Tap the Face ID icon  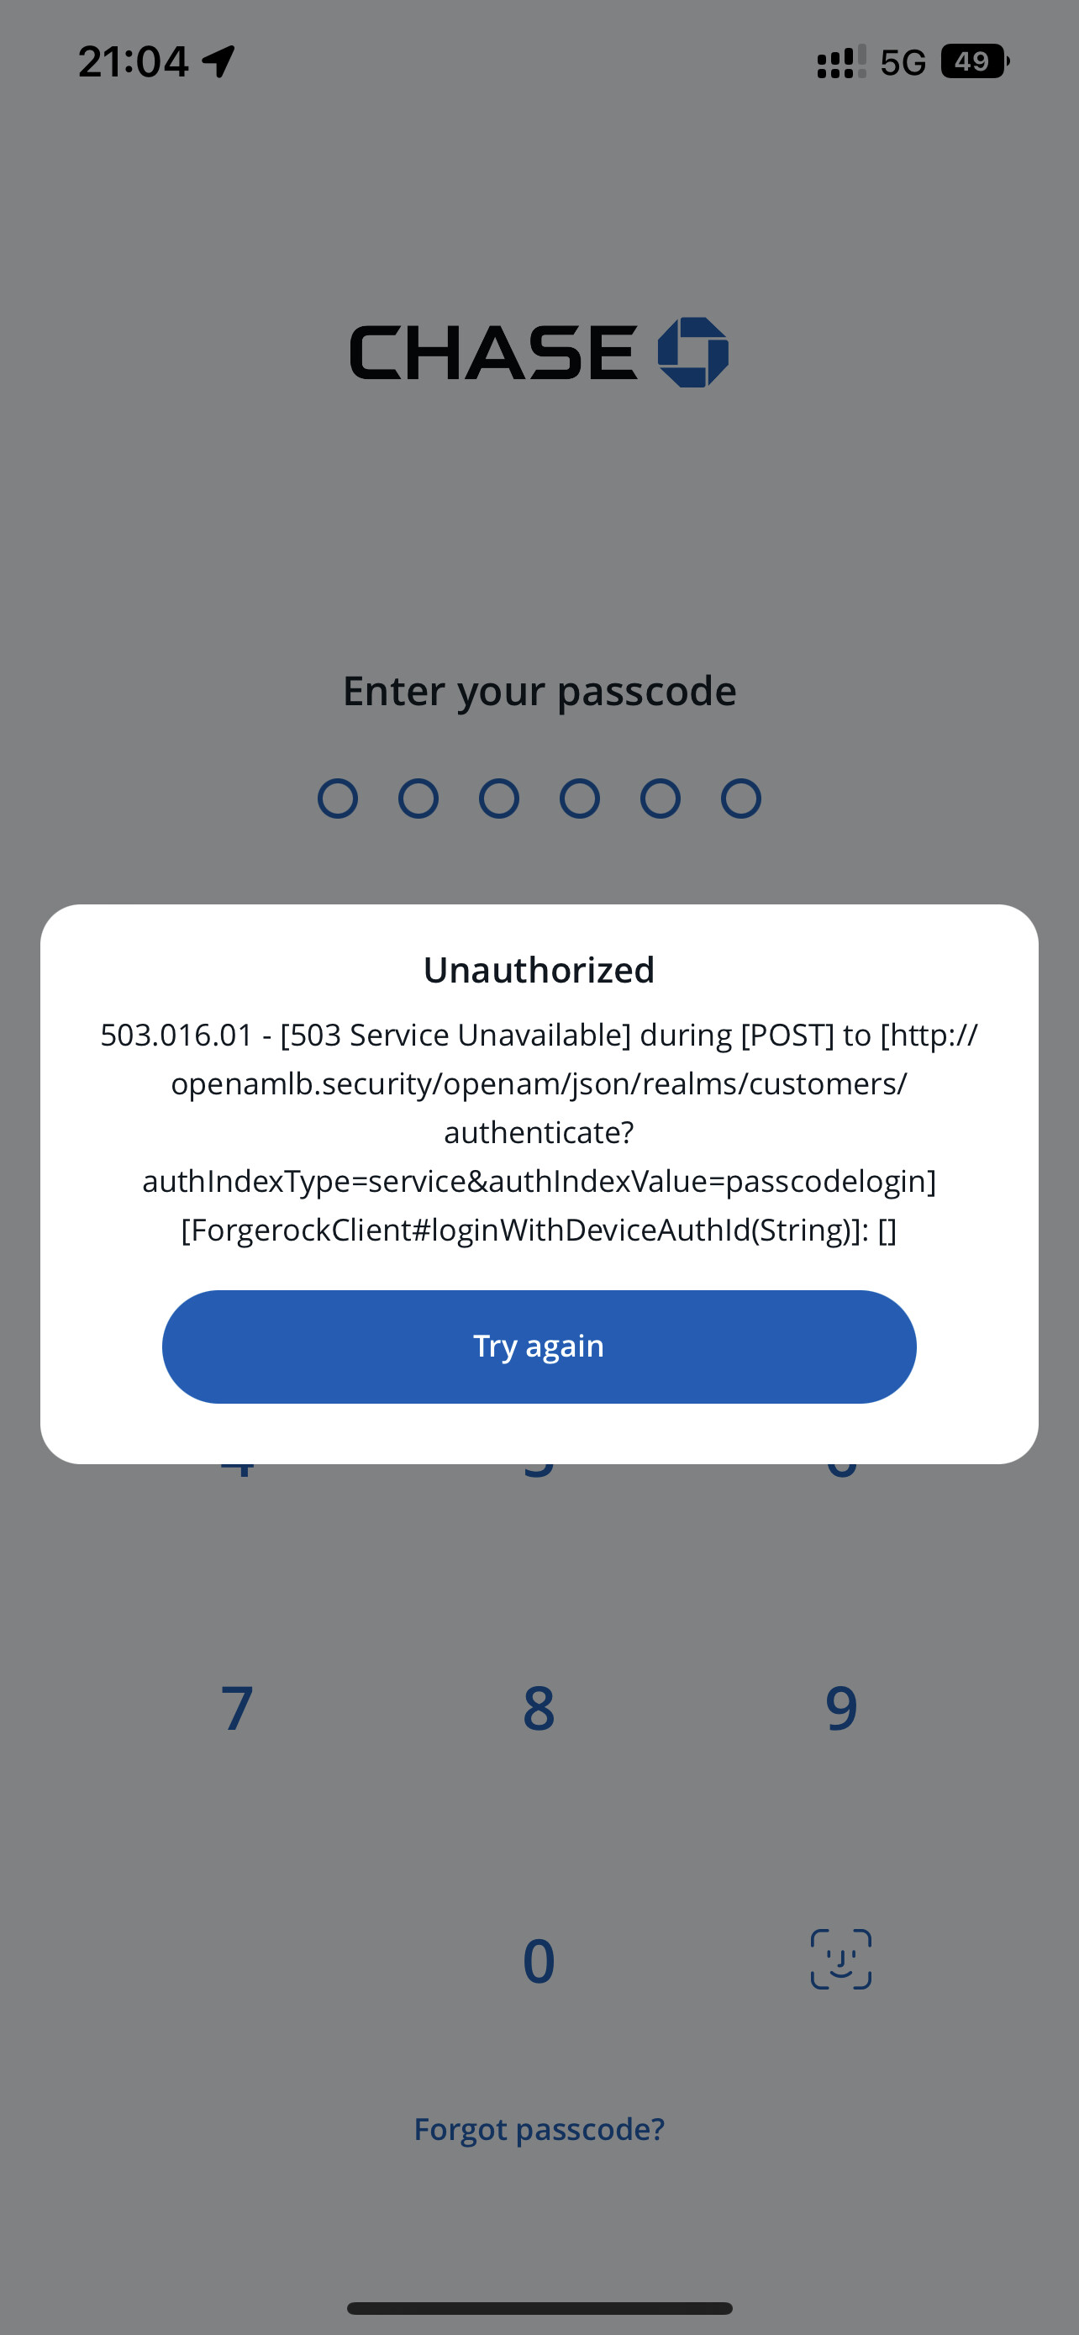coord(840,1958)
